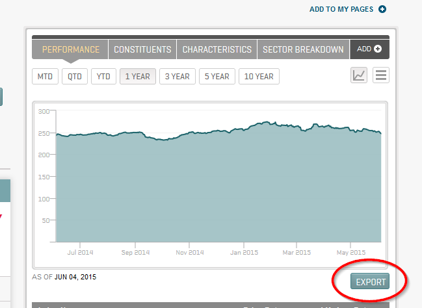Choose the QTD period
The height and width of the screenshot is (308, 422).
tap(75, 77)
